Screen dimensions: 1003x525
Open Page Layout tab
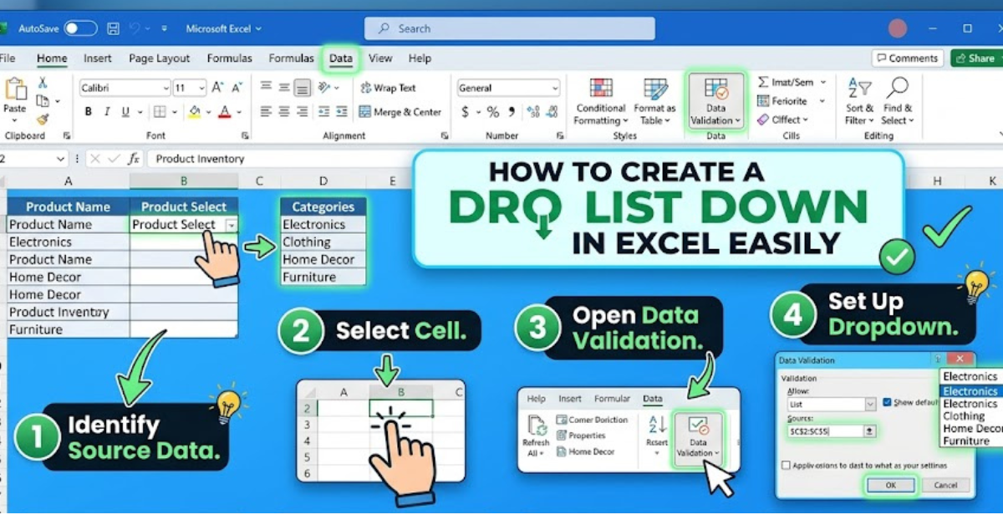pos(160,59)
